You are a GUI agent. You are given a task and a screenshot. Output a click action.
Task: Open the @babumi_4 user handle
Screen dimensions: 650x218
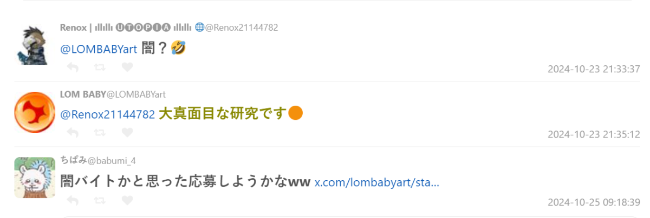click(x=112, y=160)
